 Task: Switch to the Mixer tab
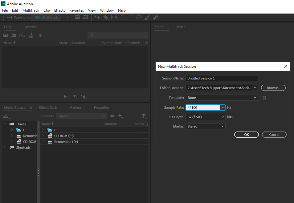pos(180,27)
